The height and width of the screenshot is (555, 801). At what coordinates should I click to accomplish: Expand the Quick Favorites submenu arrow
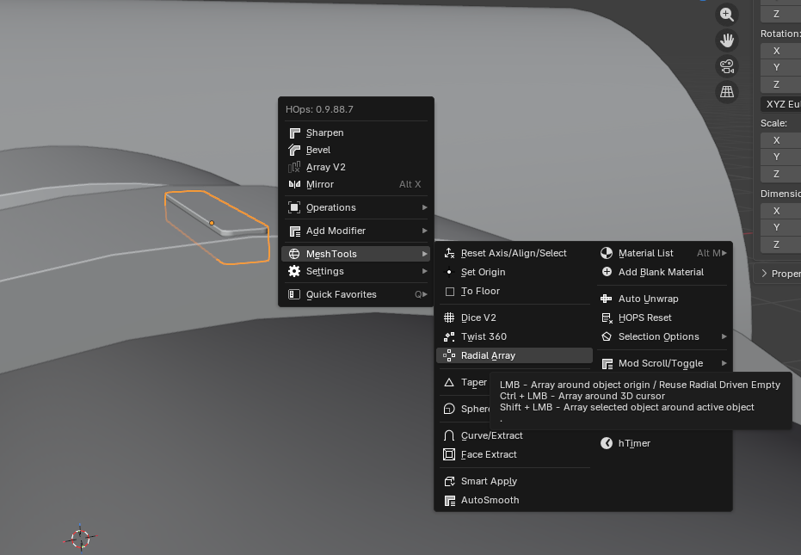pos(424,294)
